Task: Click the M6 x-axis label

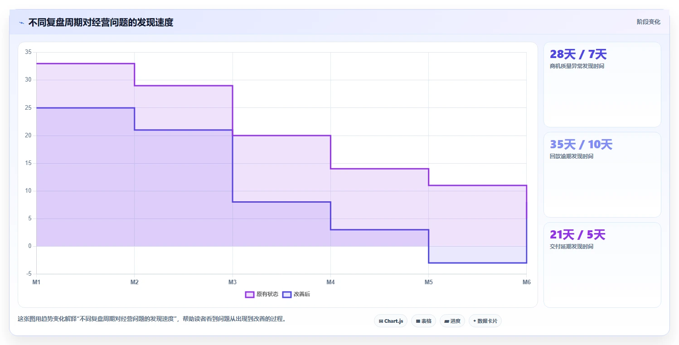Action: [526, 282]
